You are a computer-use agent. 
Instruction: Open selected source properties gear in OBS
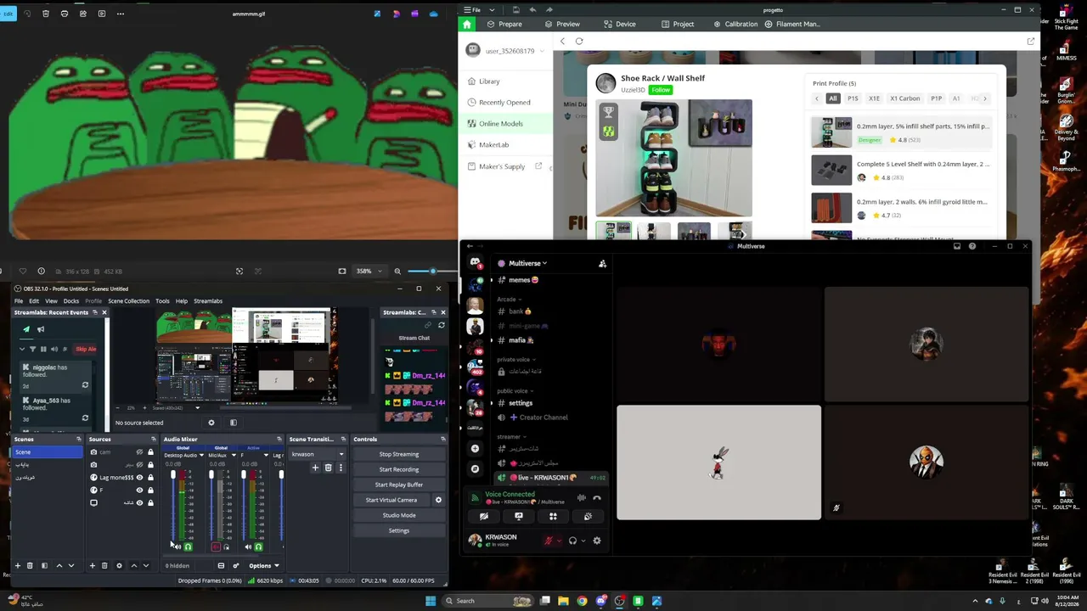119,565
